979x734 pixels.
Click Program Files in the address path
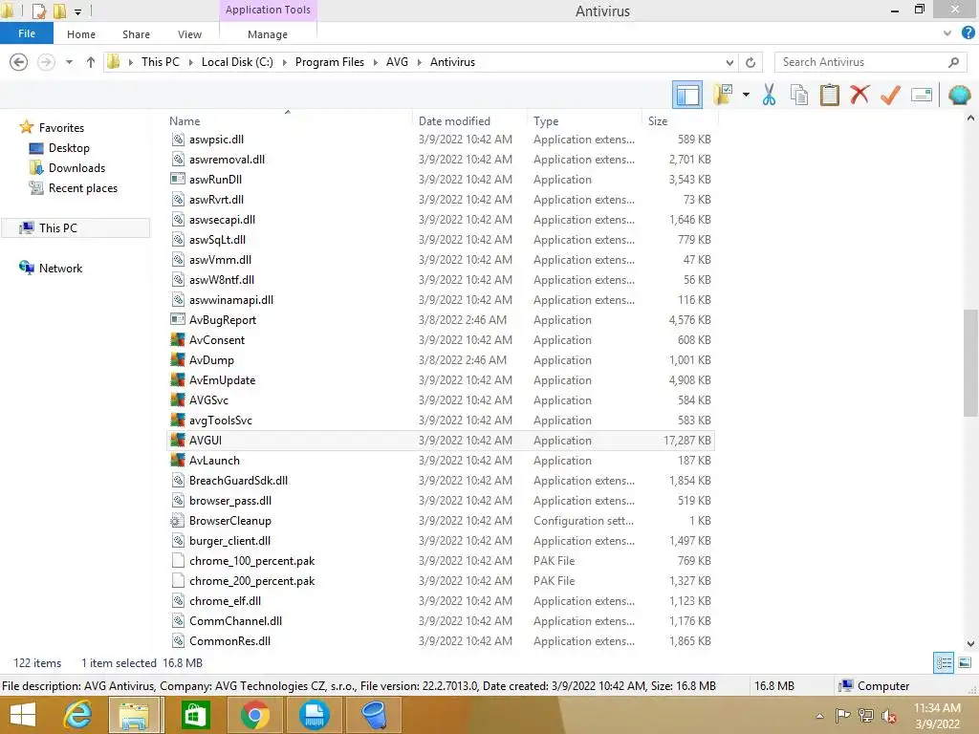pos(330,62)
